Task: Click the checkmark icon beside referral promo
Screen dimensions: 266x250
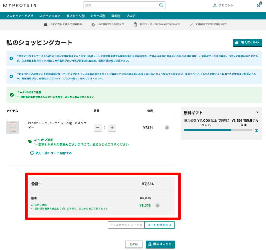Action: [x=191, y=25]
